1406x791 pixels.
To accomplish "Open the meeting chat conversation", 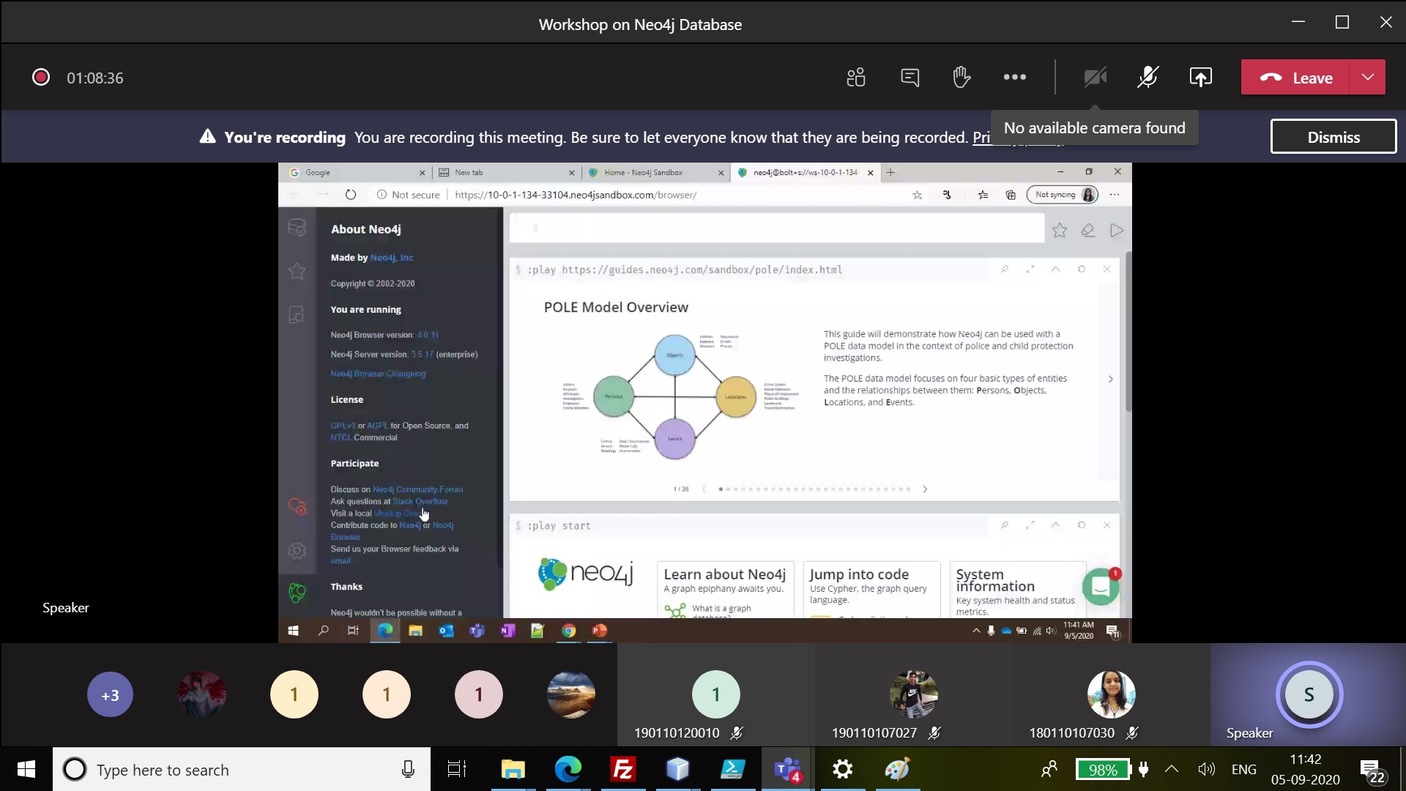I will pyautogui.click(x=910, y=78).
